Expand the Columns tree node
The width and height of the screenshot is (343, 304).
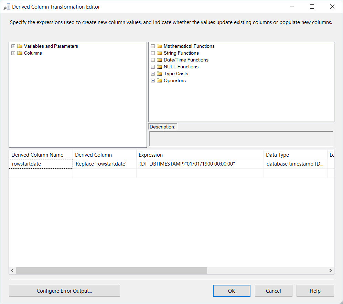[13, 53]
